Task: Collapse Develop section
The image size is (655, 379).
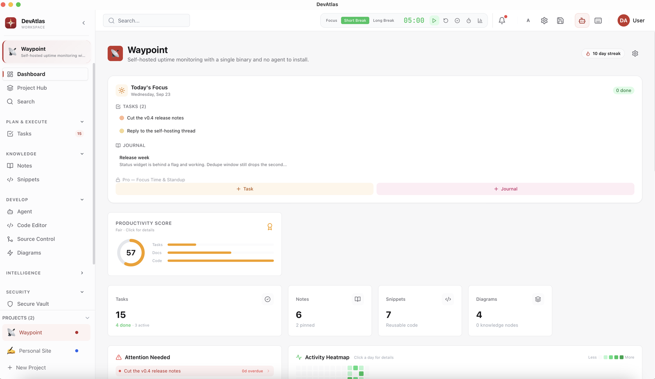Action: pyautogui.click(x=82, y=200)
